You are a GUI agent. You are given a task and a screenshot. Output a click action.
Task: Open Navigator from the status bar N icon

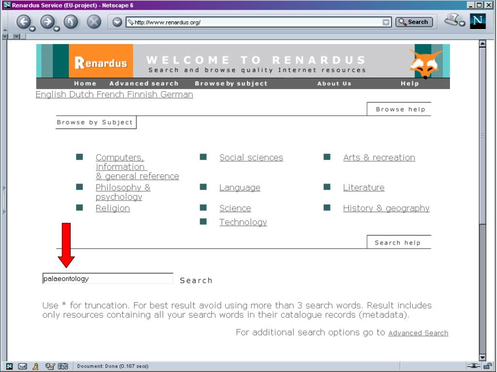[x=9, y=366]
